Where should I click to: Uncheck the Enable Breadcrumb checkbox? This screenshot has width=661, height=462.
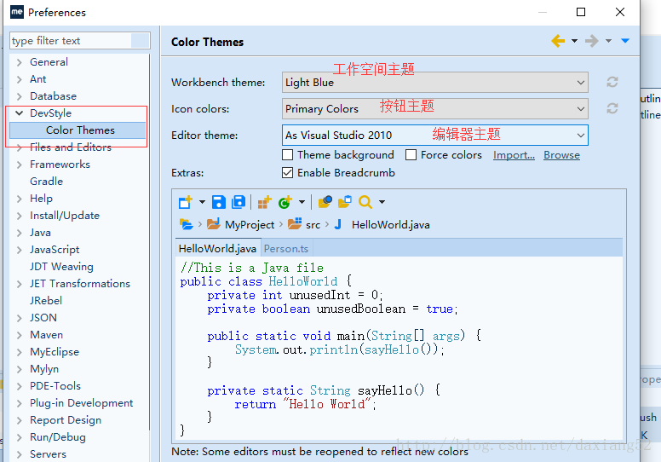[288, 172]
